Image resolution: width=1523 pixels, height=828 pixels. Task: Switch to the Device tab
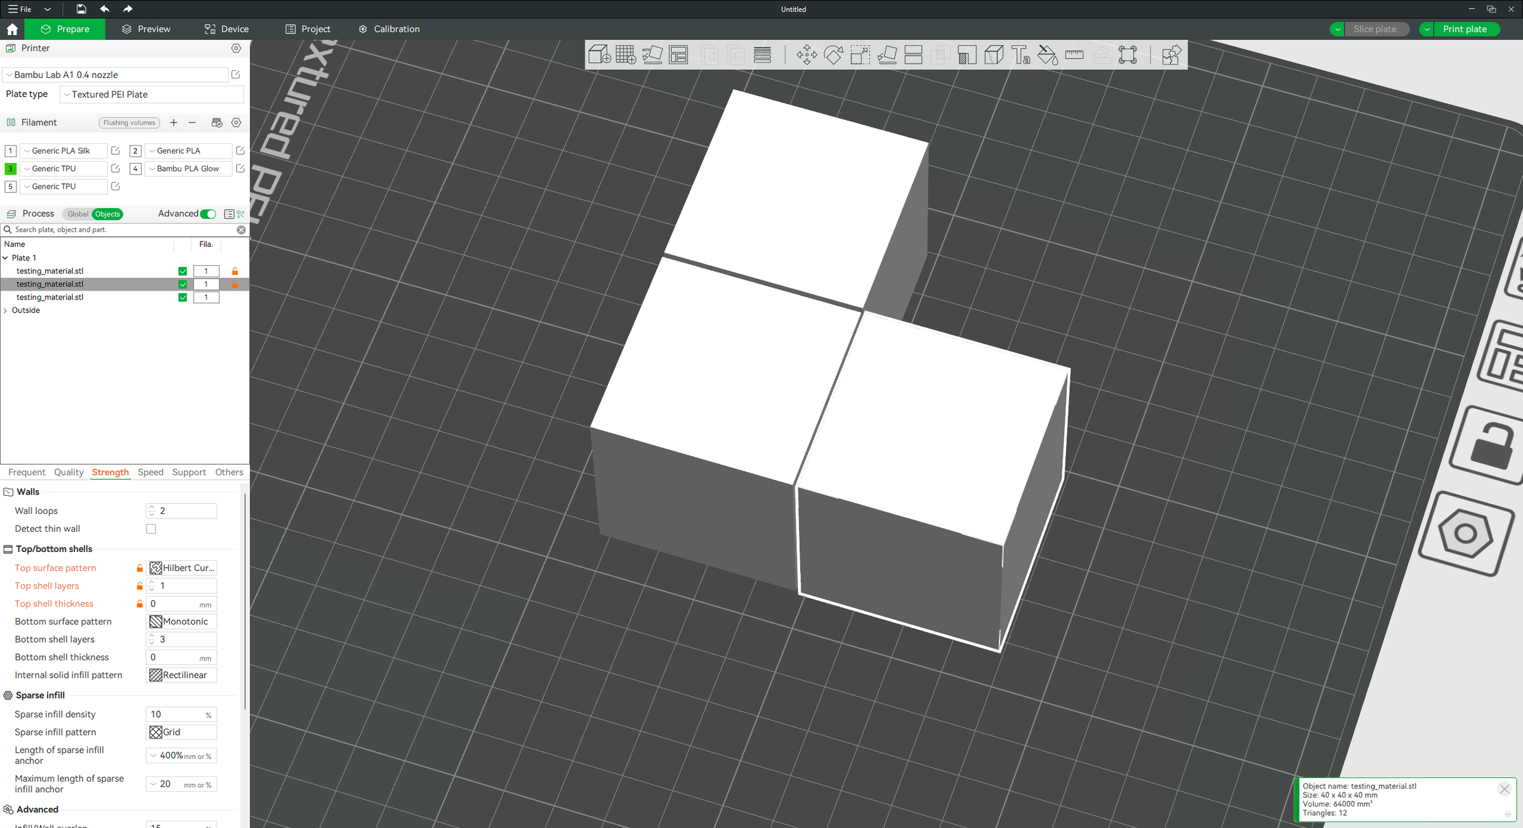pos(227,29)
